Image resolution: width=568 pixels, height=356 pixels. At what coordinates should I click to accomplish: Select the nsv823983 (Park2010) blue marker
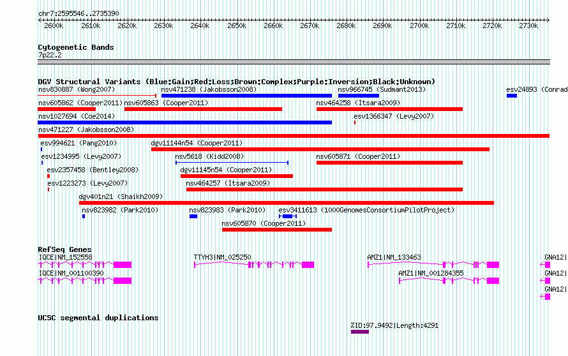click(x=193, y=216)
